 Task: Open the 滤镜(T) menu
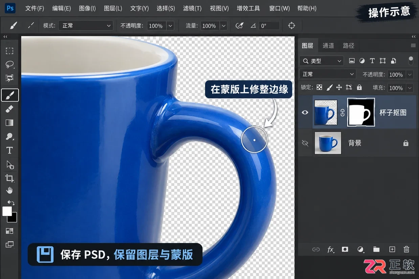coord(192,8)
